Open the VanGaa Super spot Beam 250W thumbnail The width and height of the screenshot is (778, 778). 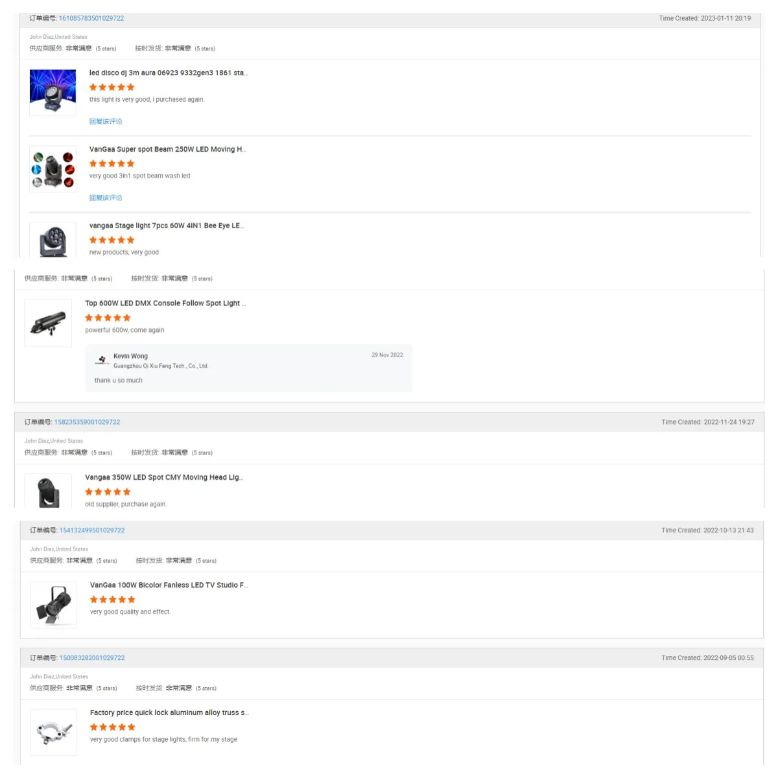point(53,169)
